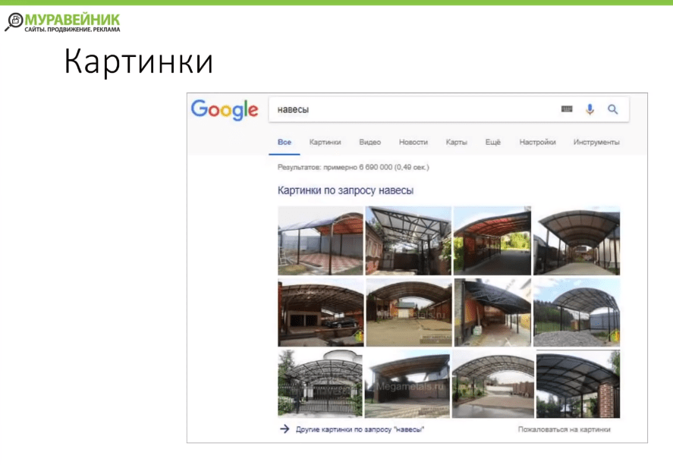
Task: Click the arrow icon beside 'Другие картинки'
Action: click(x=284, y=429)
